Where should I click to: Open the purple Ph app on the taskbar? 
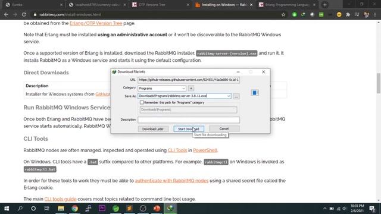click(x=102, y=209)
